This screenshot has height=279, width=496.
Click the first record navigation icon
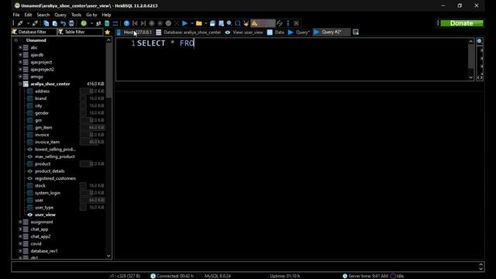pos(135,23)
